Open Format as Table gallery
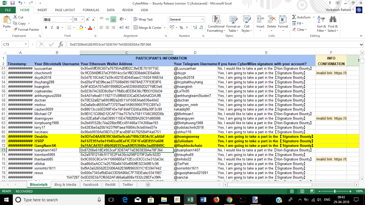This screenshot has width=365, height=205. point(233,24)
